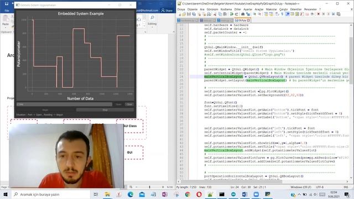Click the Zoom Out icon

(x=259, y=14)
